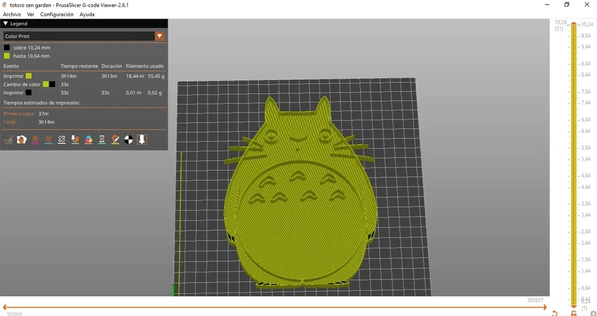The height and width of the screenshot is (316, 597).
Task: Click left thumb of horizontal moves slider
Action: (4, 307)
